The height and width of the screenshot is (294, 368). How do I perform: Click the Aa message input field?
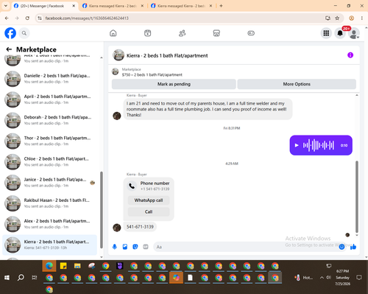coord(245,247)
